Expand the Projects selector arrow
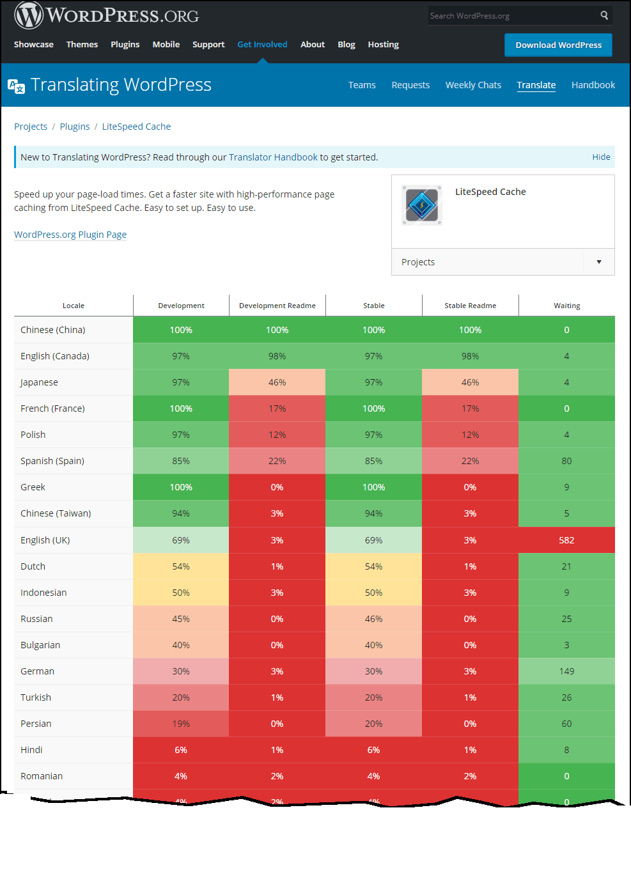This screenshot has width=631, height=895. 598,261
